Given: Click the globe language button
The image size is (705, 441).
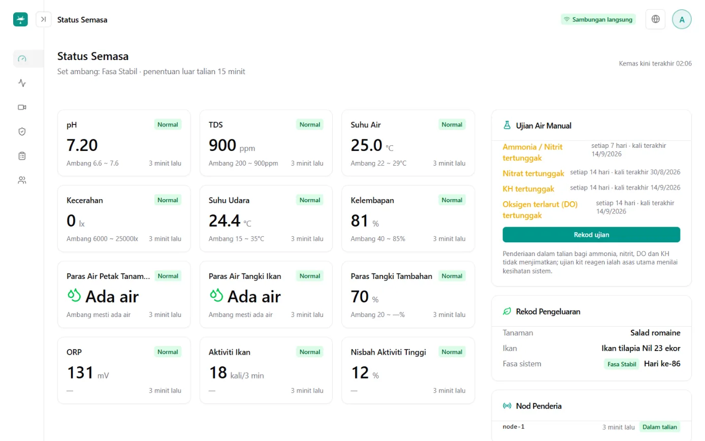Looking at the screenshot, I should click(656, 19).
